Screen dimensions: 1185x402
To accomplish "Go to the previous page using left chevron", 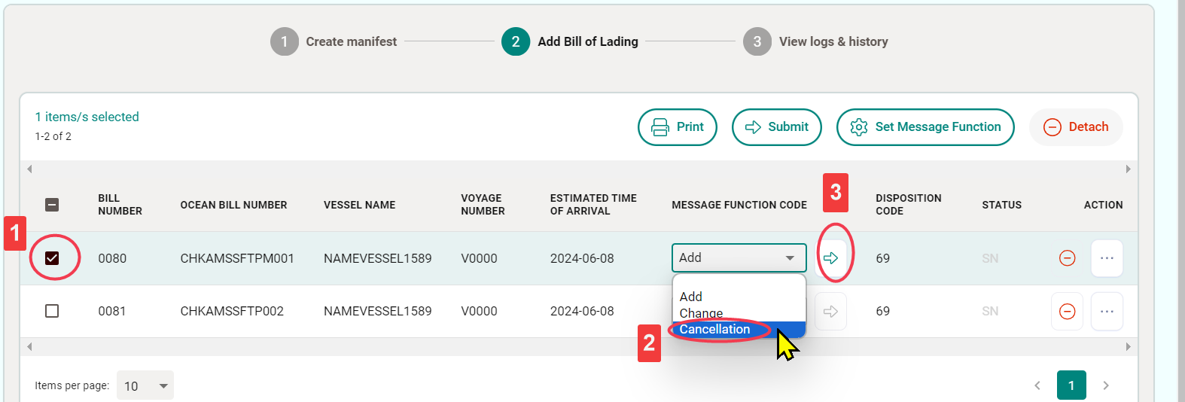I will pos(1037,385).
